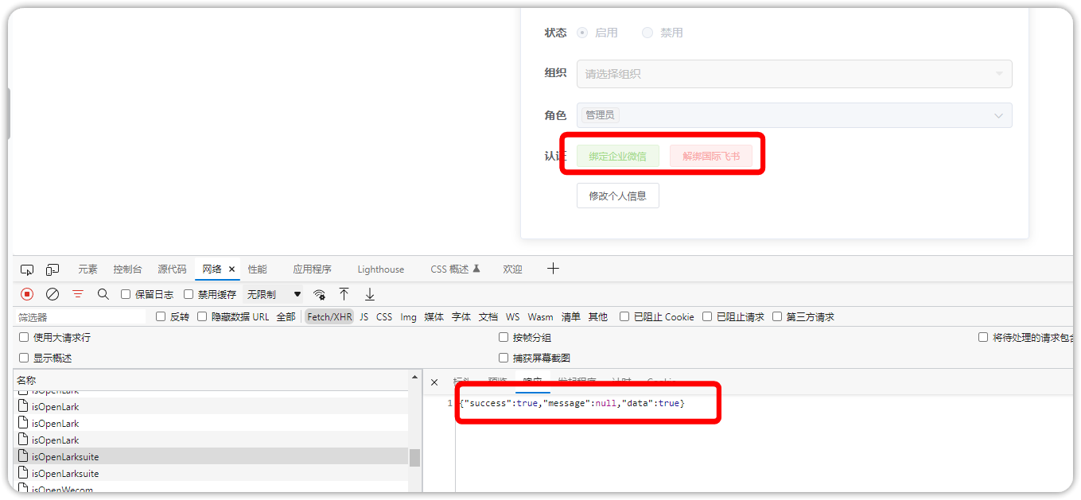1081x500 pixels.
Task: Open the 无限制 throttling dropdown
Action: tap(274, 294)
